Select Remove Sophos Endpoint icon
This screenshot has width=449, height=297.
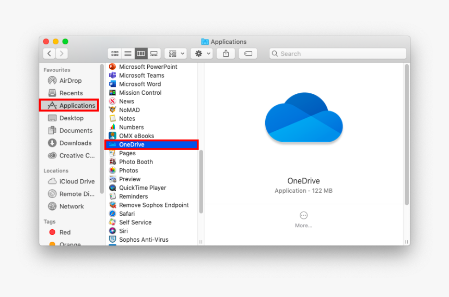(x=113, y=205)
